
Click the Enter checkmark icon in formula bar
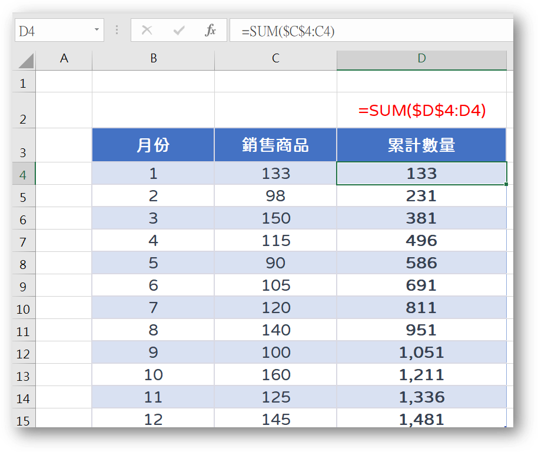tap(179, 31)
